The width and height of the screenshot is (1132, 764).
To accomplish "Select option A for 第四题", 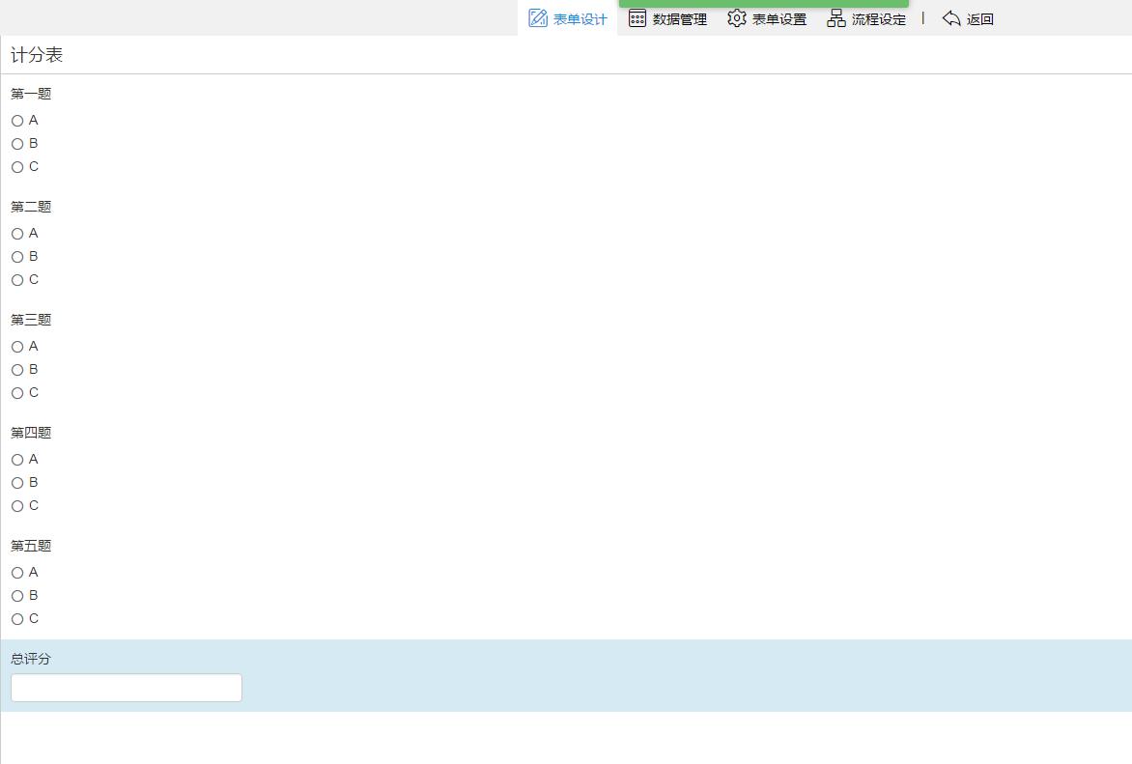I will tap(17, 460).
